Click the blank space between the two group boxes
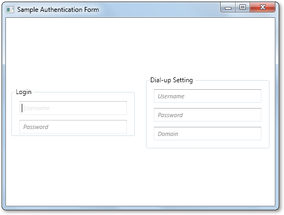 click(140, 114)
